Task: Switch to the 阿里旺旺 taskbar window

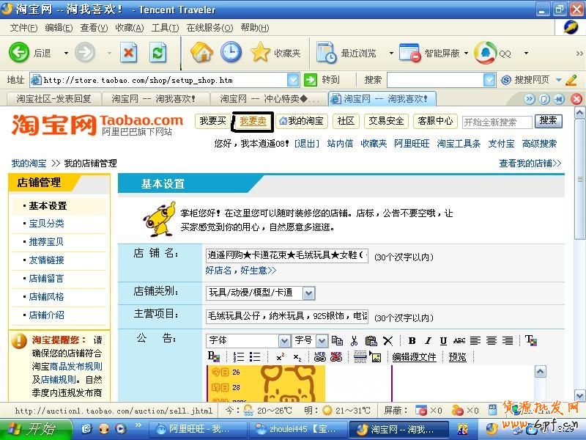Action: pyautogui.click(x=198, y=429)
